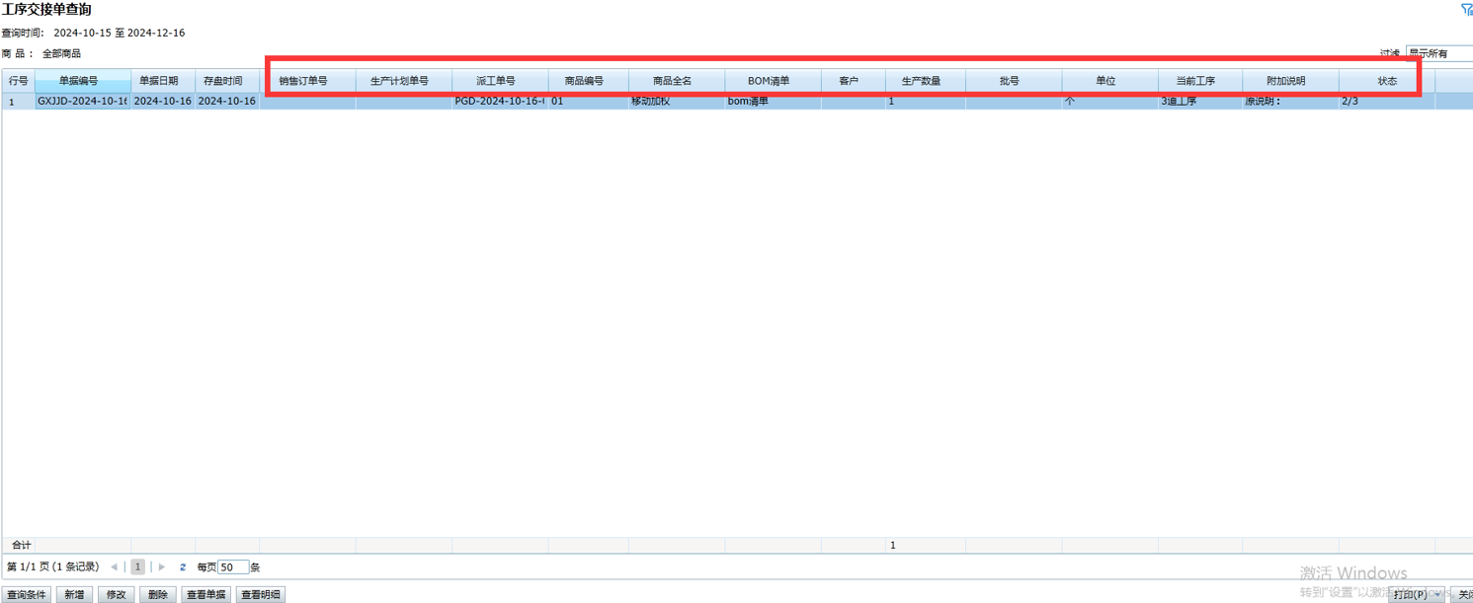Click the 每页 records-per-page input field
This screenshot has width=1473, height=603.
point(232,567)
